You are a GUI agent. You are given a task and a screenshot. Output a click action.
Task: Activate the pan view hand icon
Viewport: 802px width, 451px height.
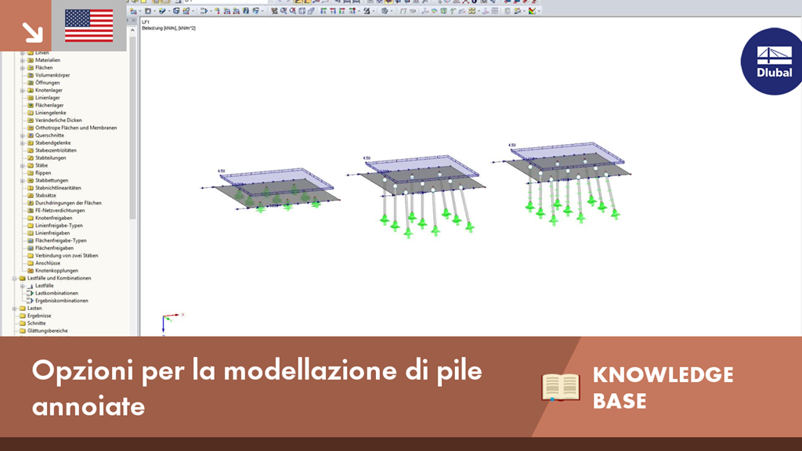click(x=311, y=12)
